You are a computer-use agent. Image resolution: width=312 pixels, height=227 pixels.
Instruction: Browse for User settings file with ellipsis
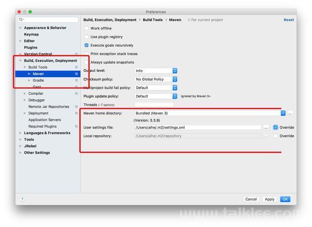coord(266,128)
